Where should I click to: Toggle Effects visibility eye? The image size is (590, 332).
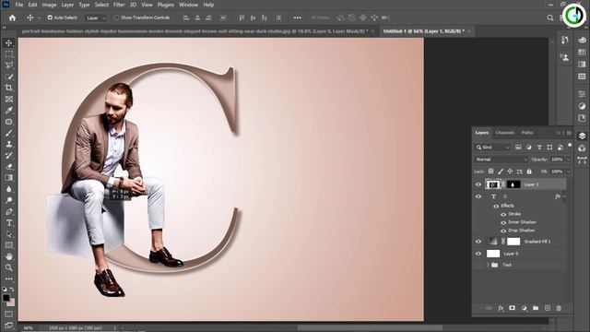coord(496,206)
